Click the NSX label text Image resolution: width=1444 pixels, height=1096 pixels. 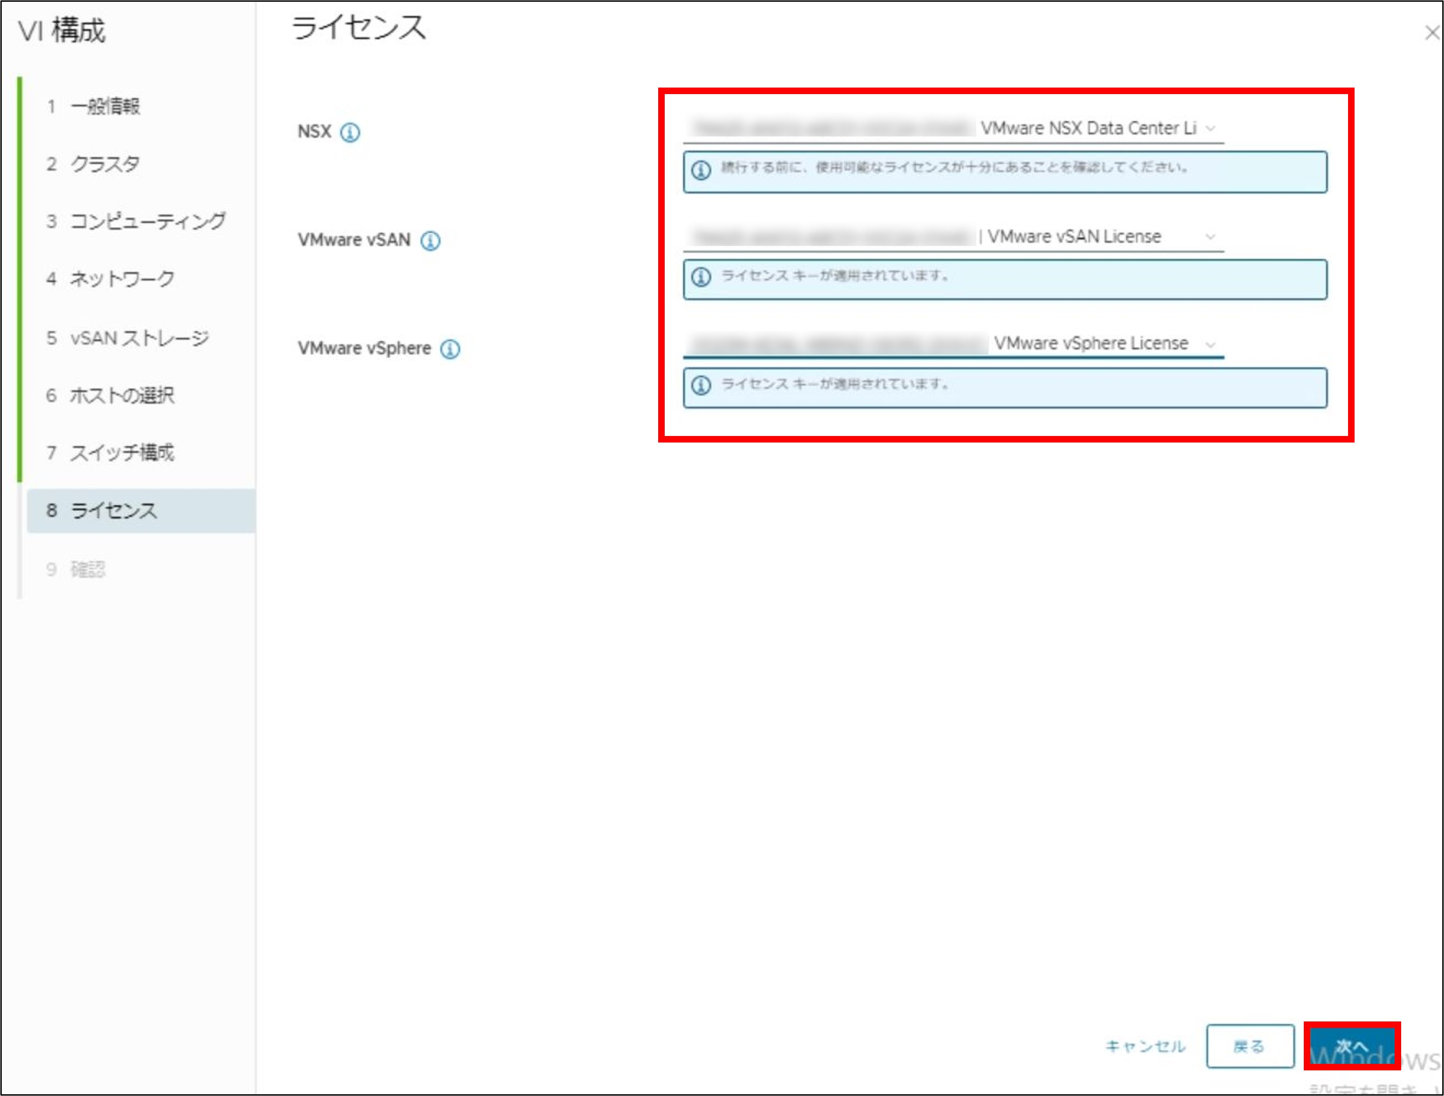(x=314, y=132)
